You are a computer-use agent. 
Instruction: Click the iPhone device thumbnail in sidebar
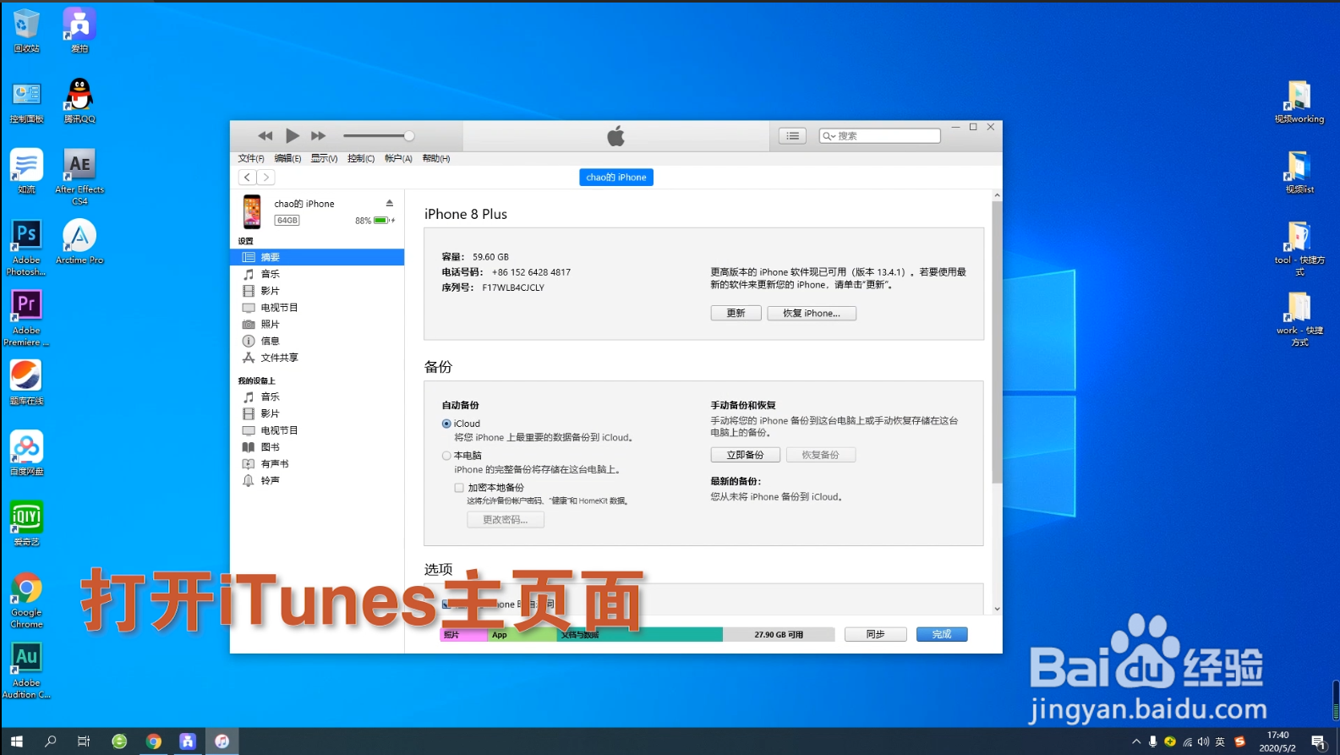pyautogui.click(x=252, y=211)
